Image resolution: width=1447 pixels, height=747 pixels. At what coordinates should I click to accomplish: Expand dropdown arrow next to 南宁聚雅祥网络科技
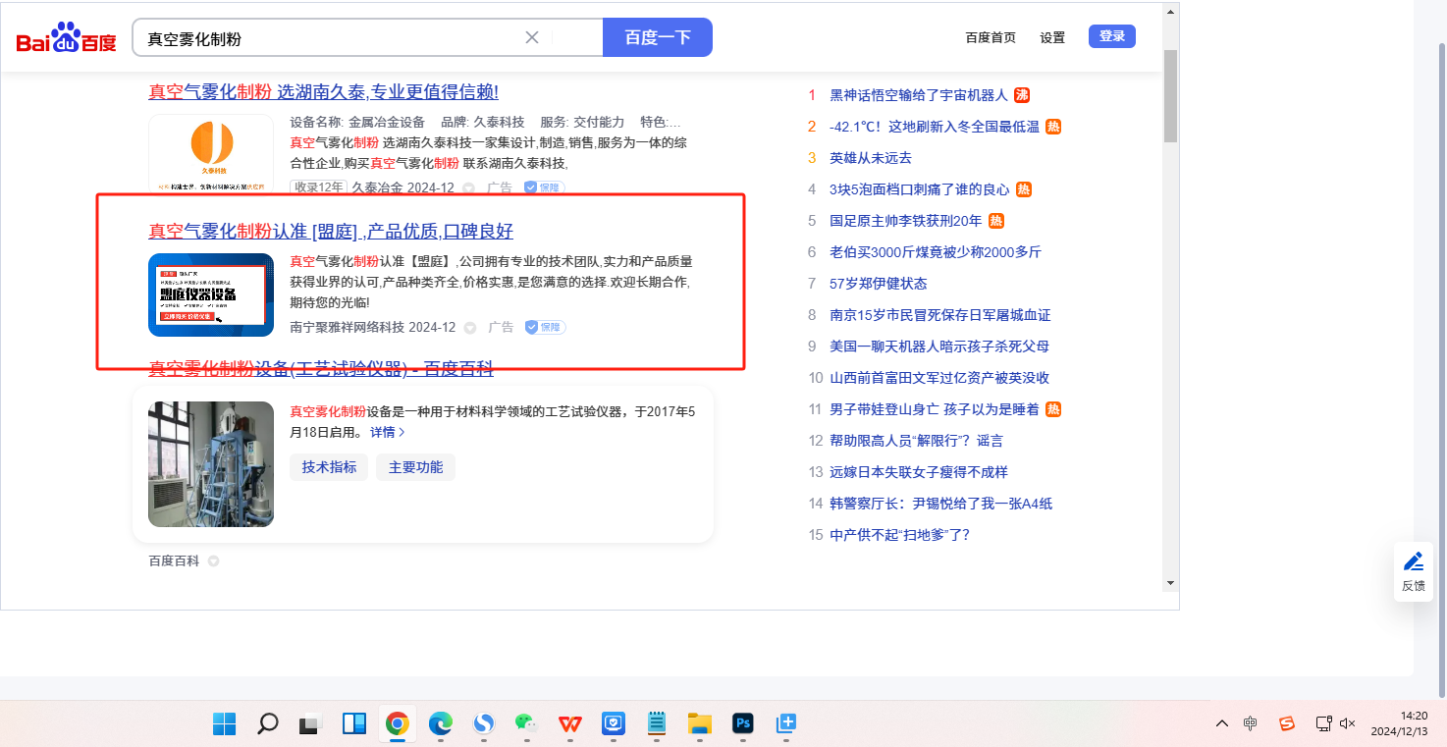(469, 327)
